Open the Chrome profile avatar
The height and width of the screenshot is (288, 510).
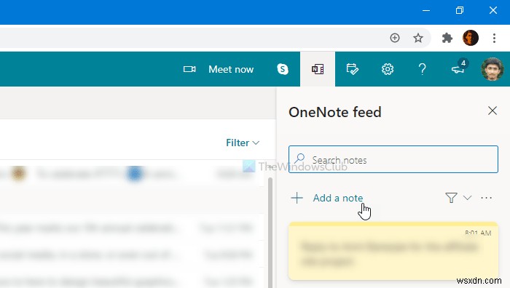pyautogui.click(x=471, y=38)
